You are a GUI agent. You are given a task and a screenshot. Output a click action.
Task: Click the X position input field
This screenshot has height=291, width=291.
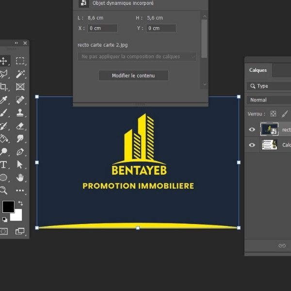tap(102, 28)
